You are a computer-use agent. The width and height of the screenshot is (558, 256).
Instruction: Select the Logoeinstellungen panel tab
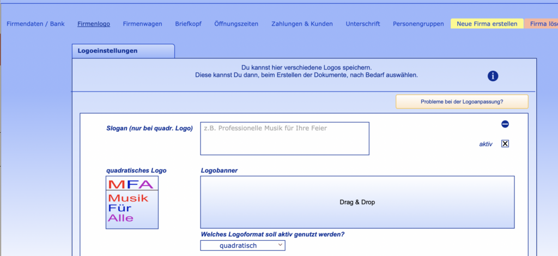[123, 51]
